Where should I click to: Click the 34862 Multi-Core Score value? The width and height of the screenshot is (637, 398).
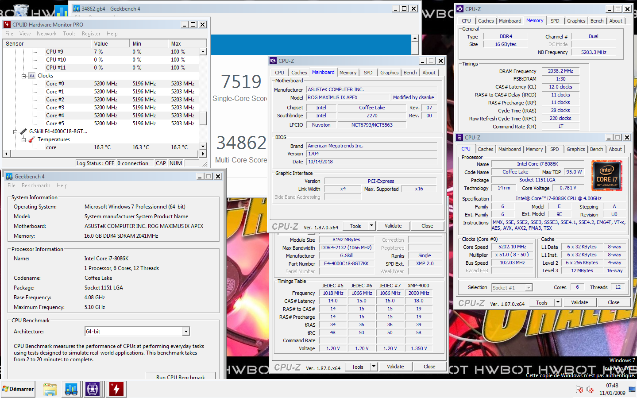click(x=241, y=143)
